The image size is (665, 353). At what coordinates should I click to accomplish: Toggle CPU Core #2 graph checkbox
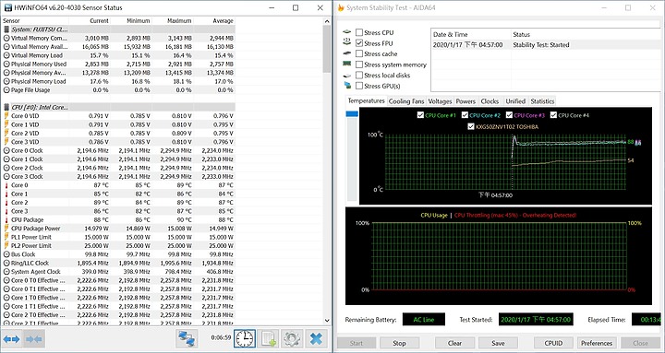[x=465, y=115]
